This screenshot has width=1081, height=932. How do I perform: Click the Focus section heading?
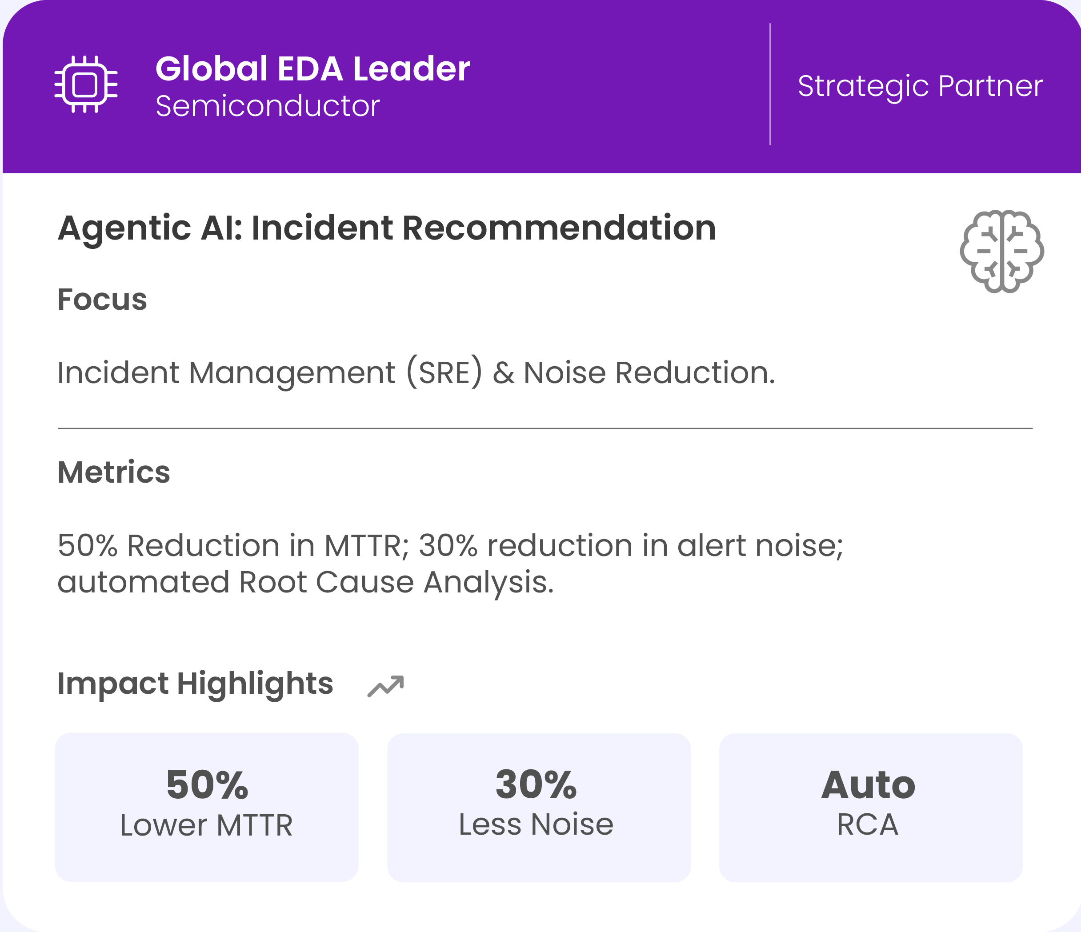click(102, 300)
